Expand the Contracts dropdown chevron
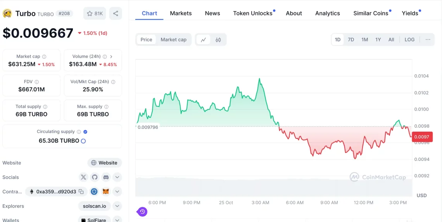Viewport: 442px width, 222px height. click(117, 191)
